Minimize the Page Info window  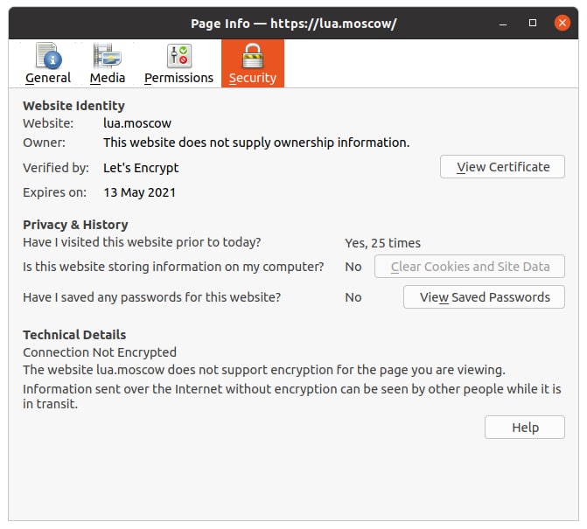(x=503, y=24)
